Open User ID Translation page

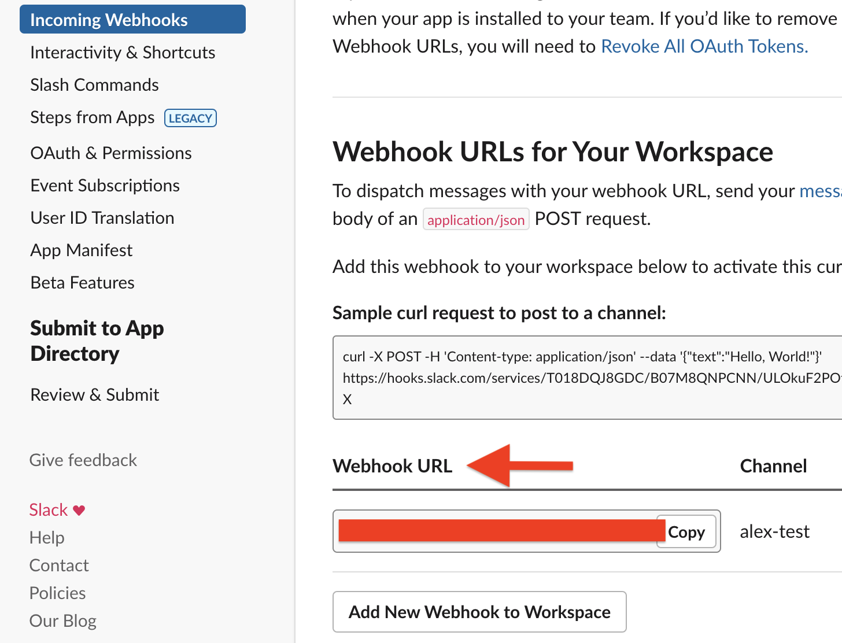[x=102, y=217]
